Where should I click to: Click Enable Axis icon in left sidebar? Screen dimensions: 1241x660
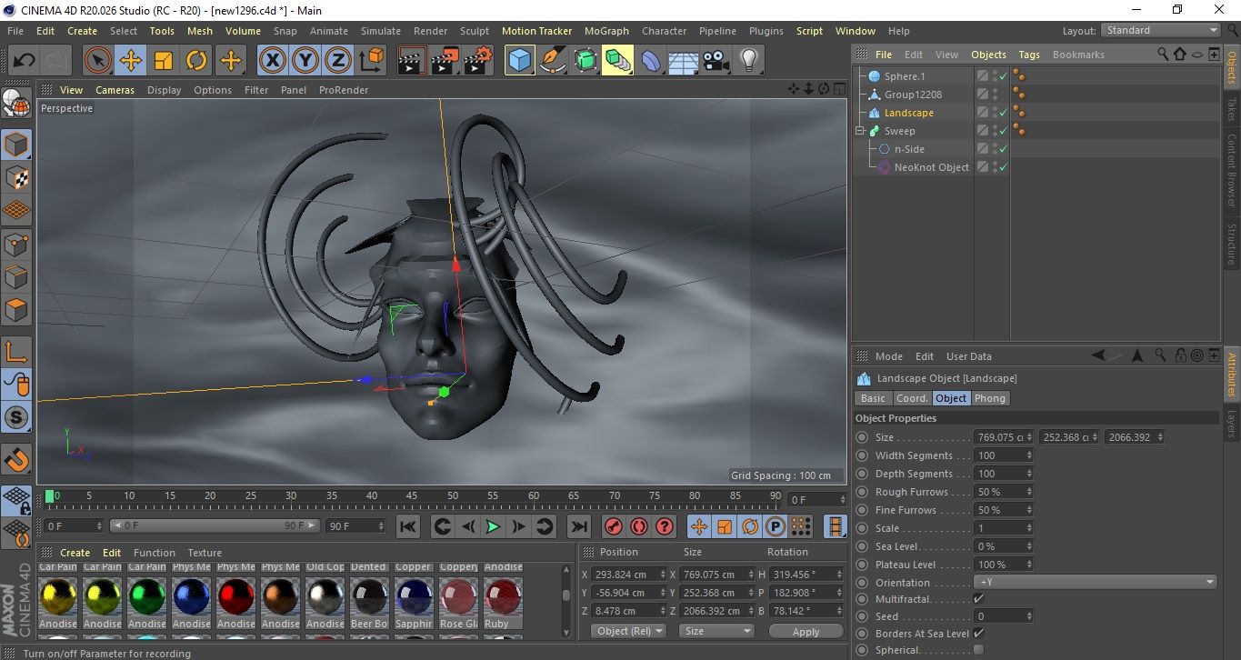click(x=16, y=352)
